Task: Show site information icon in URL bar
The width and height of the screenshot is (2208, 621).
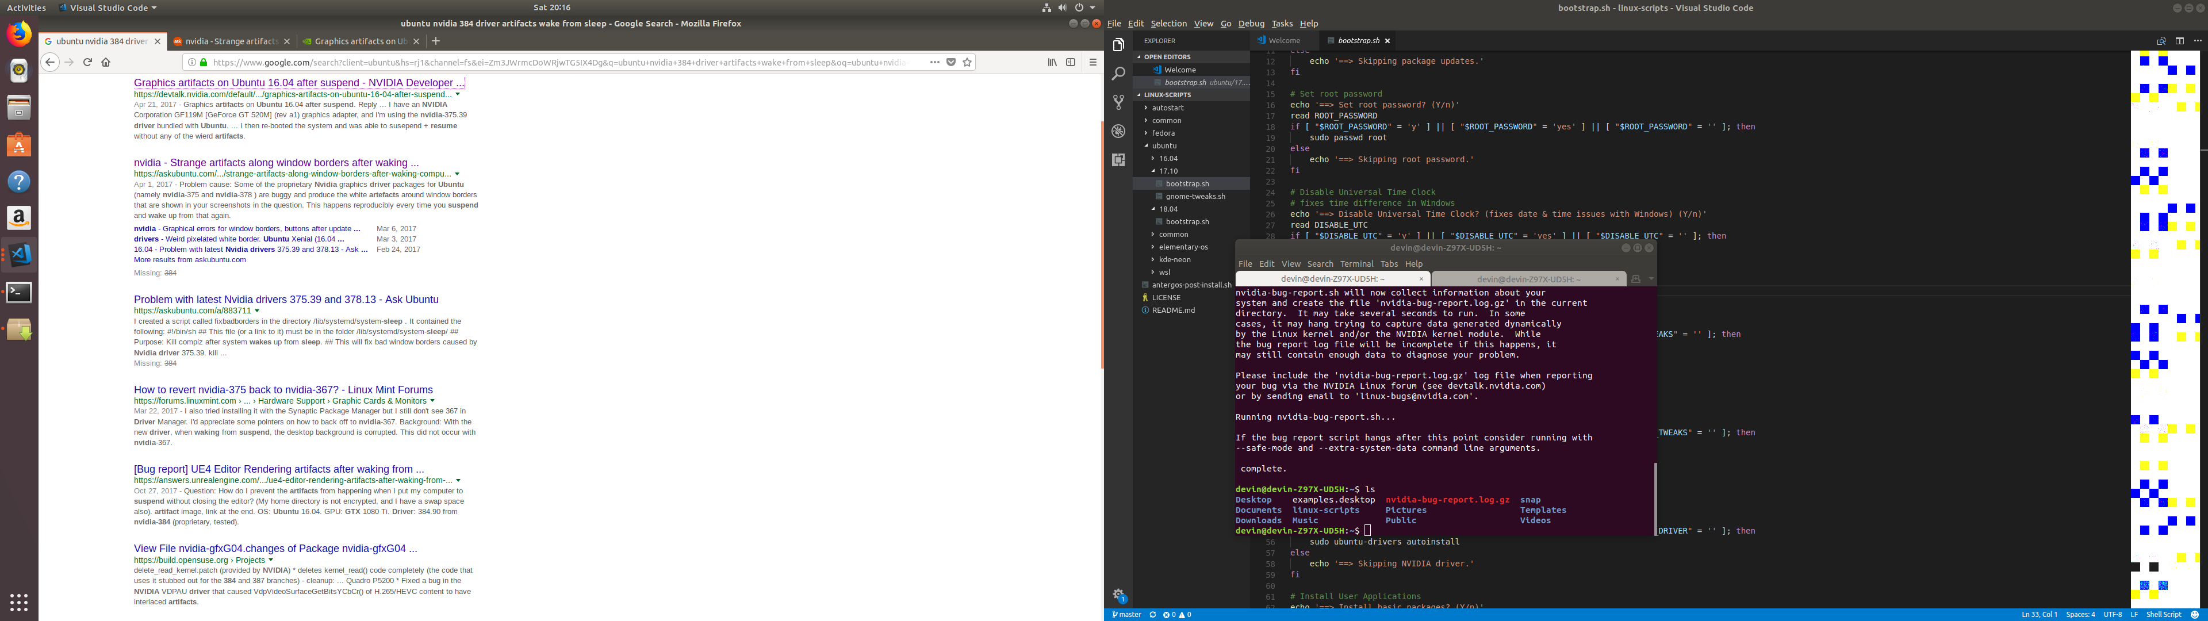Action: (x=192, y=62)
